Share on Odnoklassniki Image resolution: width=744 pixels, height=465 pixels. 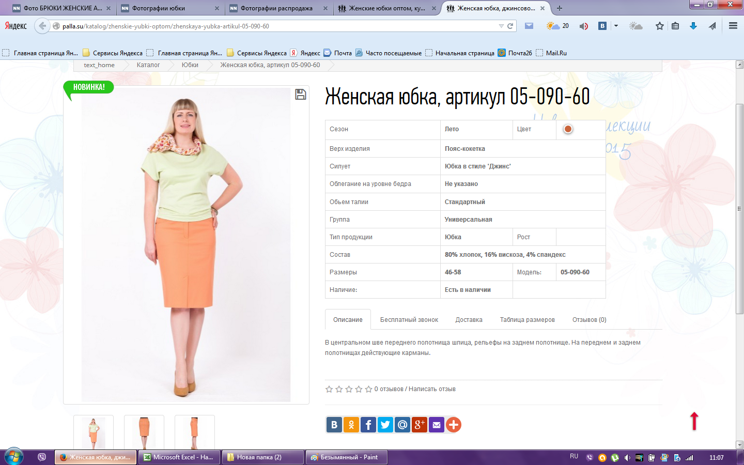[351, 425]
